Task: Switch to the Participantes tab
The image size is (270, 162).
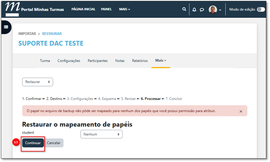Action: coord(98,61)
